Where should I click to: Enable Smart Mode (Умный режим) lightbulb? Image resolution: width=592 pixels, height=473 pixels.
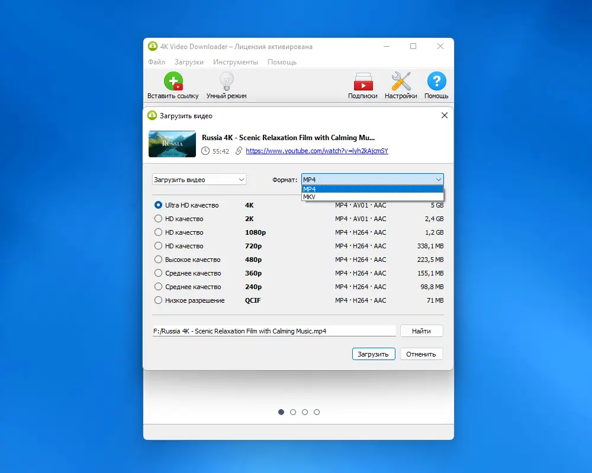pos(227,81)
